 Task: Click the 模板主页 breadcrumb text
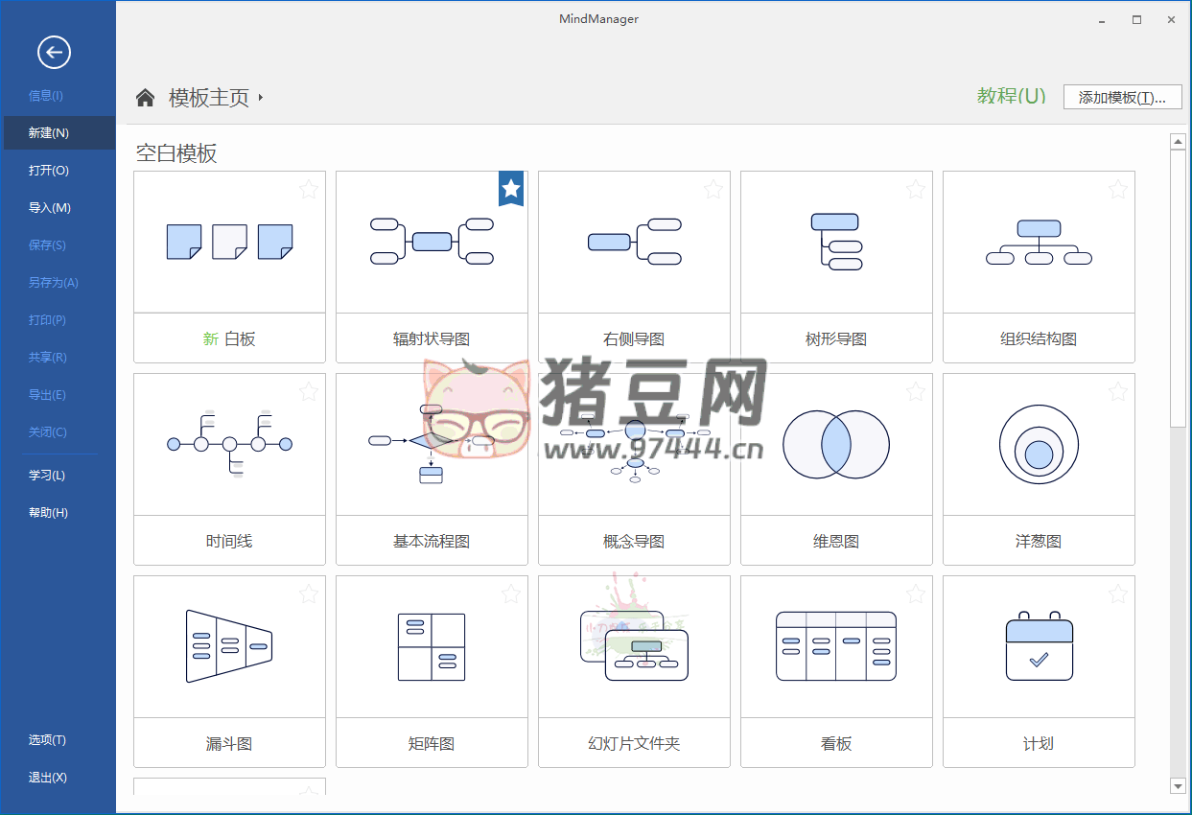(x=209, y=98)
